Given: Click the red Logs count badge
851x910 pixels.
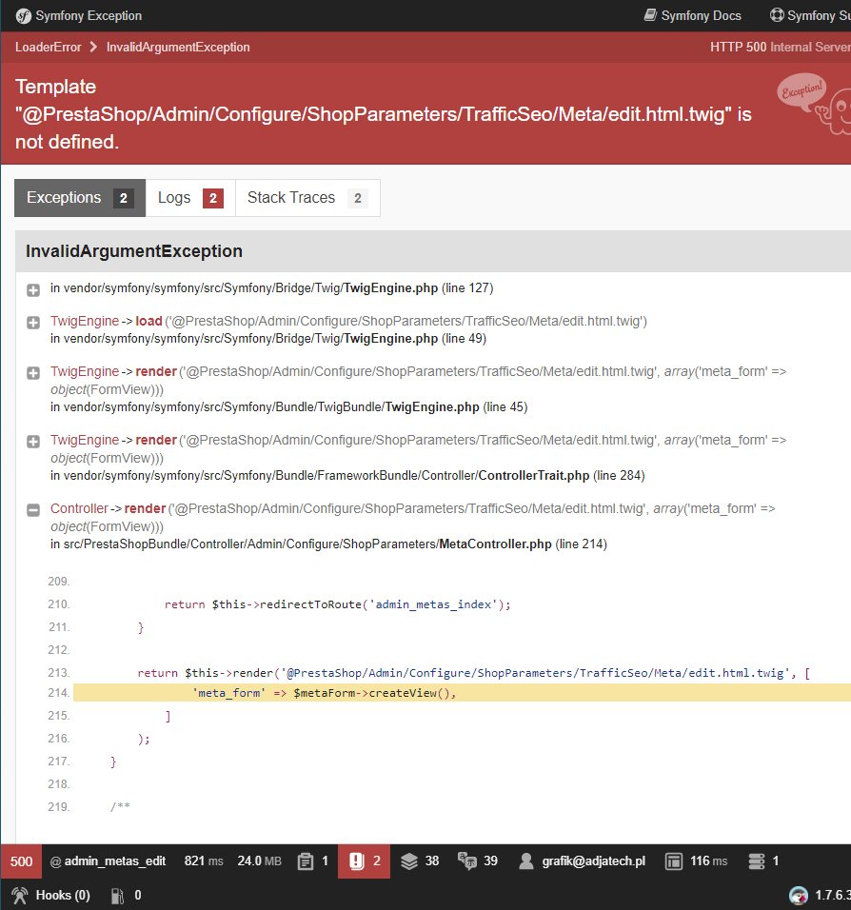Looking at the screenshot, I should point(213,199).
